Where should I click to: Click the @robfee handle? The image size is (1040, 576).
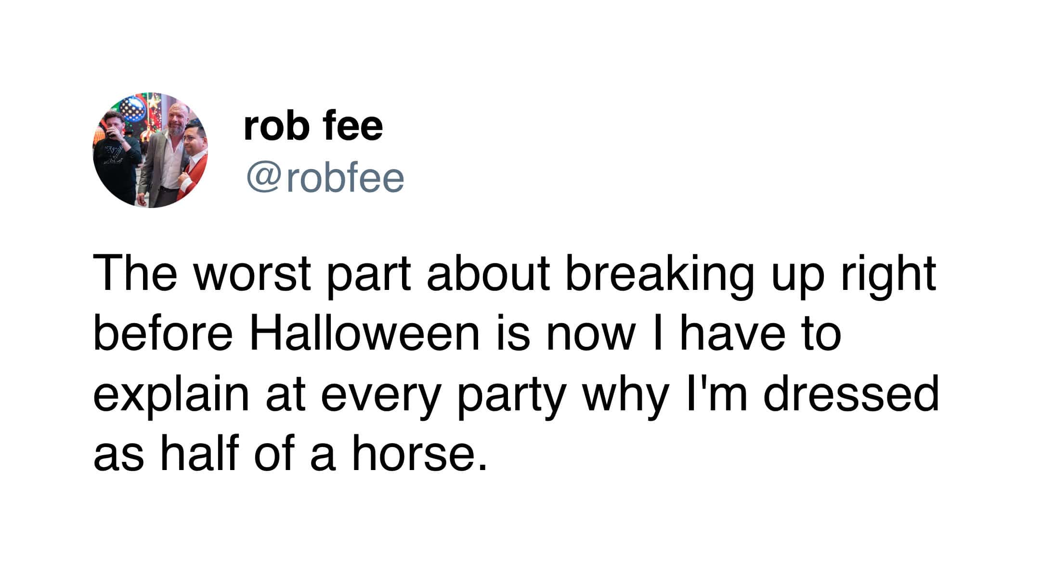click(x=325, y=178)
